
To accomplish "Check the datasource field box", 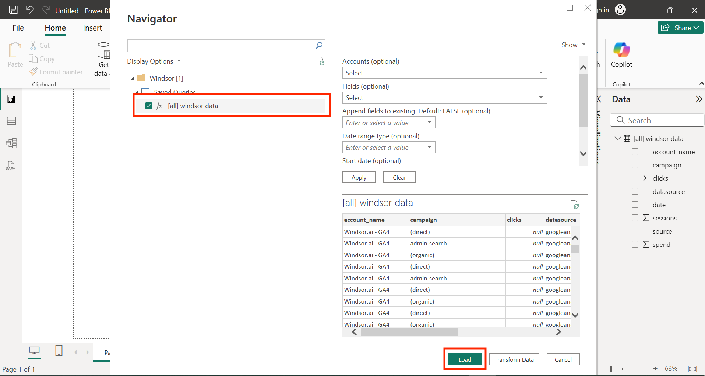I will [x=635, y=192].
